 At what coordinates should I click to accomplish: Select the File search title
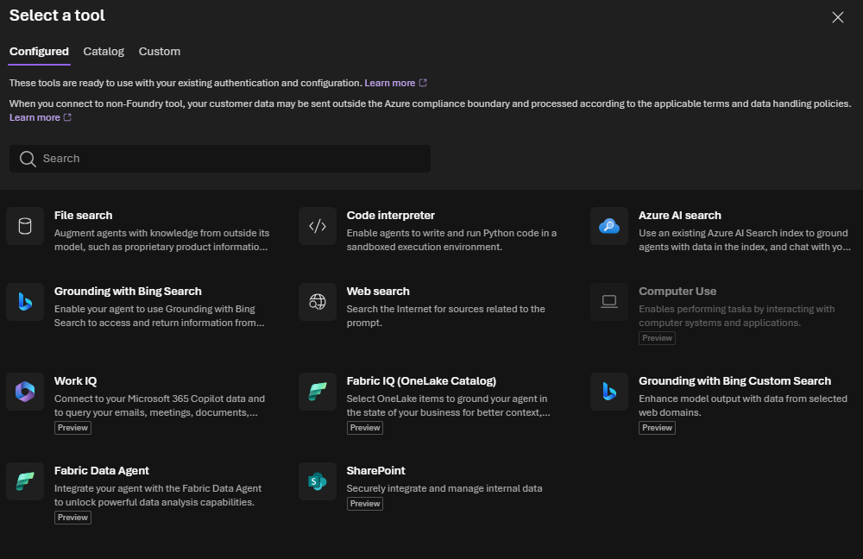pos(83,215)
